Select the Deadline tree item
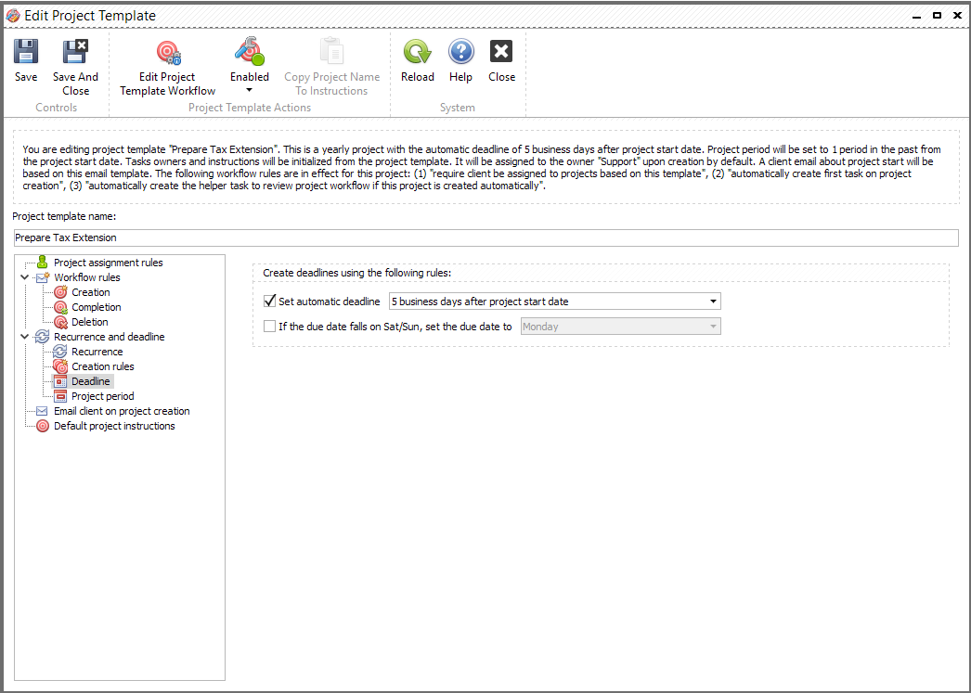The width and height of the screenshot is (971, 693). click(x=90, y=381)
